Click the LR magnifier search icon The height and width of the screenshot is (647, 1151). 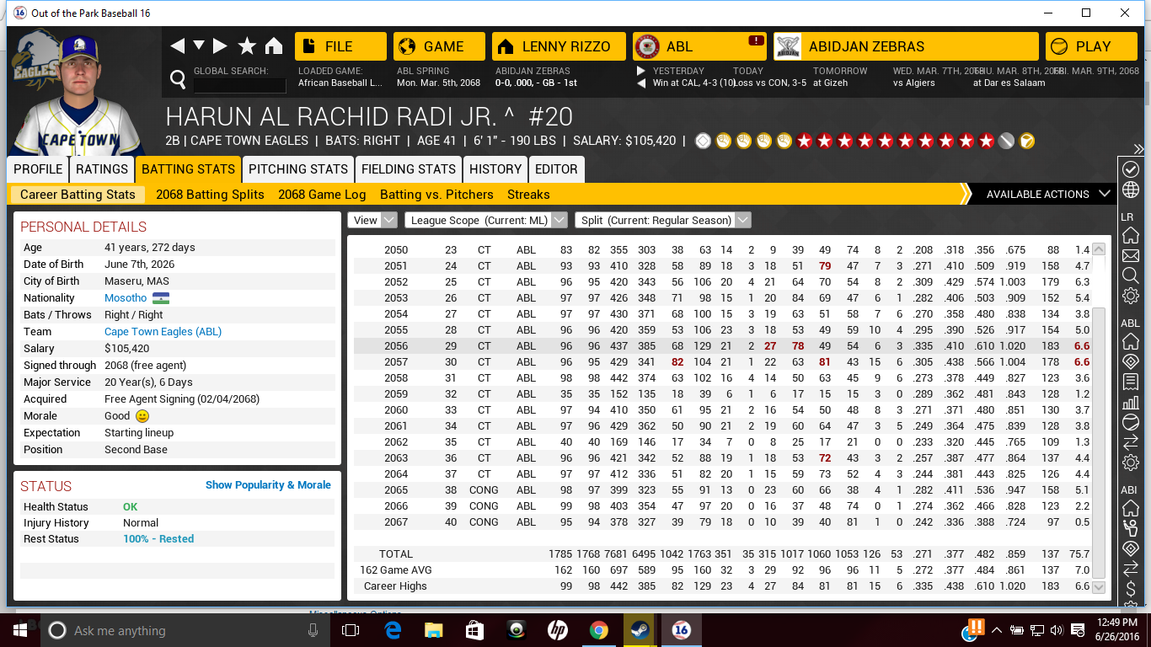point(1131,275)
